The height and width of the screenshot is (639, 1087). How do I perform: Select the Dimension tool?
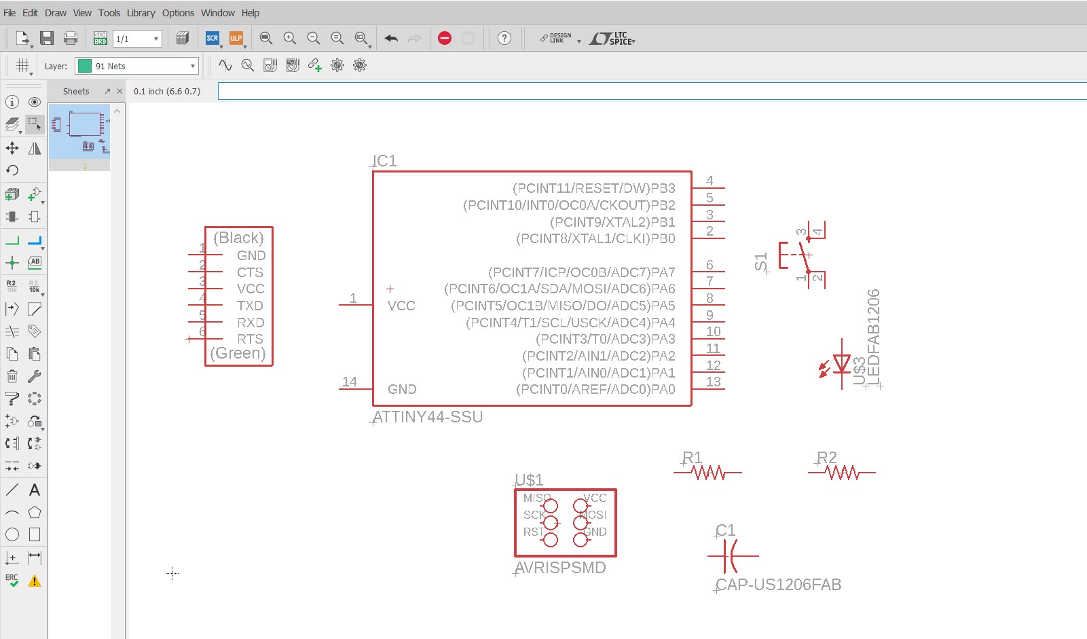(35, 558)
